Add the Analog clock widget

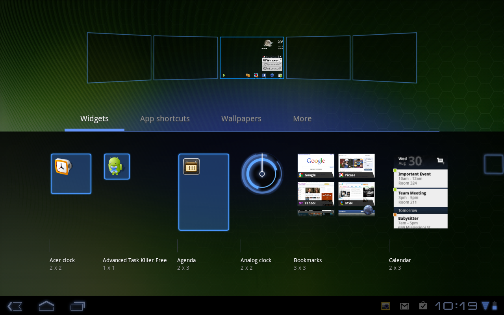tap(262, 174)
